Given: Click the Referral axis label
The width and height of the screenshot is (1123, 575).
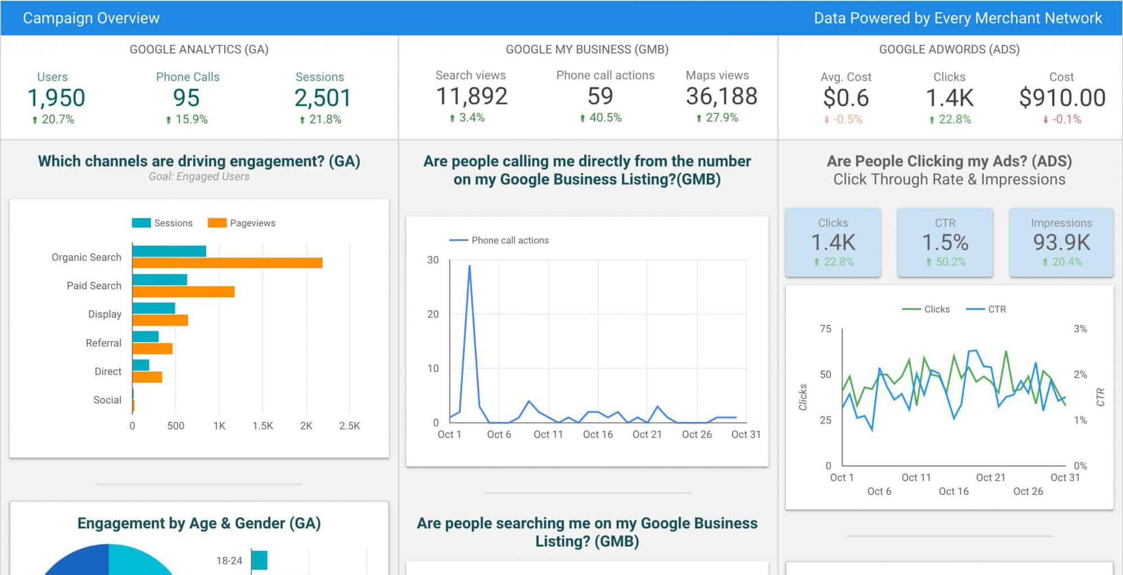Looking at the screenshot, I should (103, 343).
